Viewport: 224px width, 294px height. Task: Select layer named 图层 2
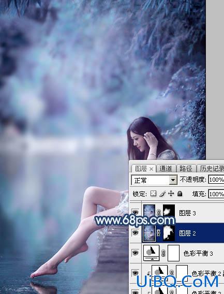(187, 233)
